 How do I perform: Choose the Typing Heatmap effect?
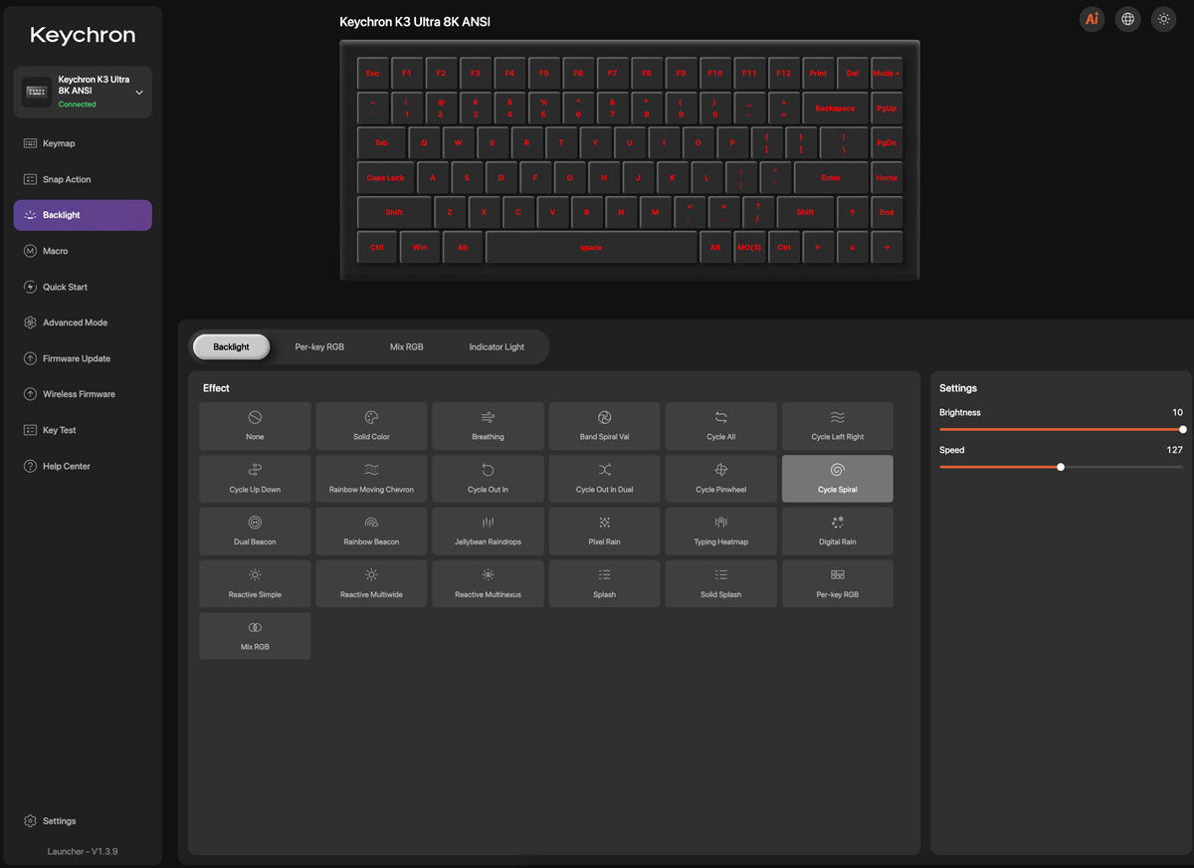pyautogui.click(x=720, y=532)
